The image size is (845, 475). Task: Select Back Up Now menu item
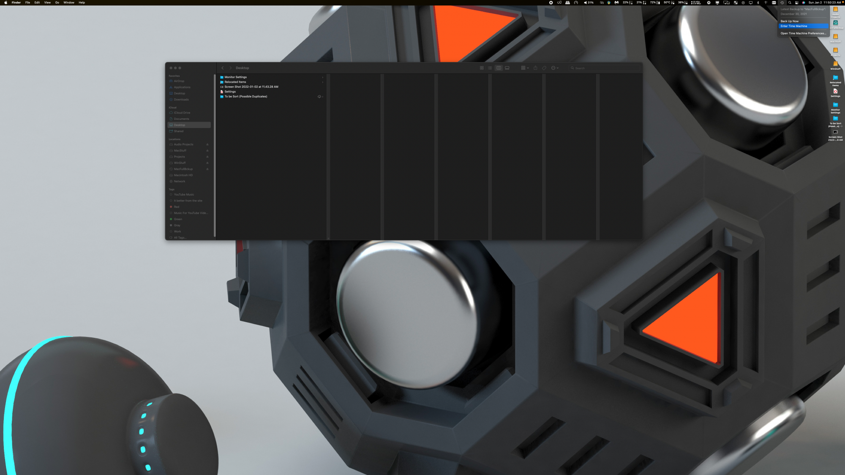(789, 21)
